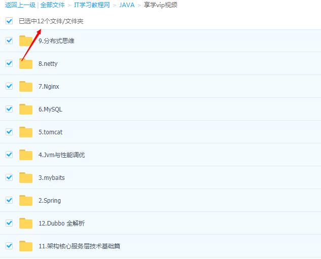Click the 3.mybaits folder icon
This screenshot has height=259, width=321.
(26, 177)
